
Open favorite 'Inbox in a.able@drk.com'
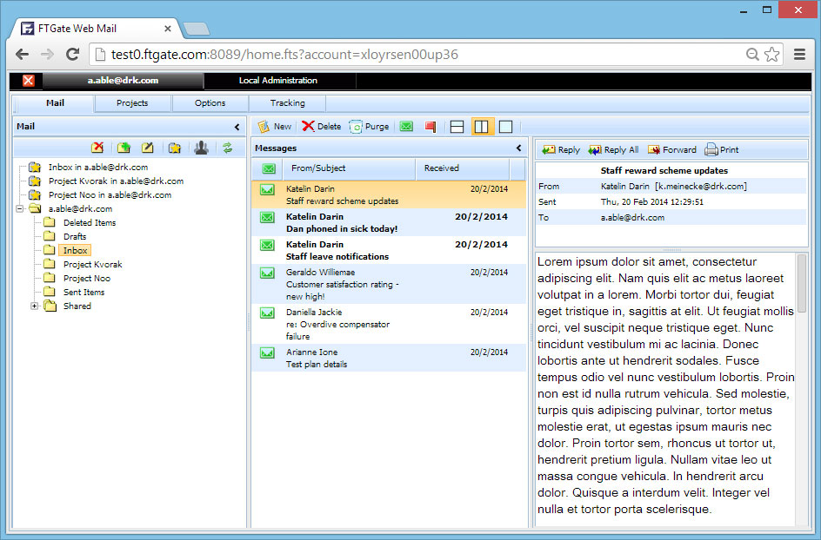pyautogui.click(x=98, y=168)
